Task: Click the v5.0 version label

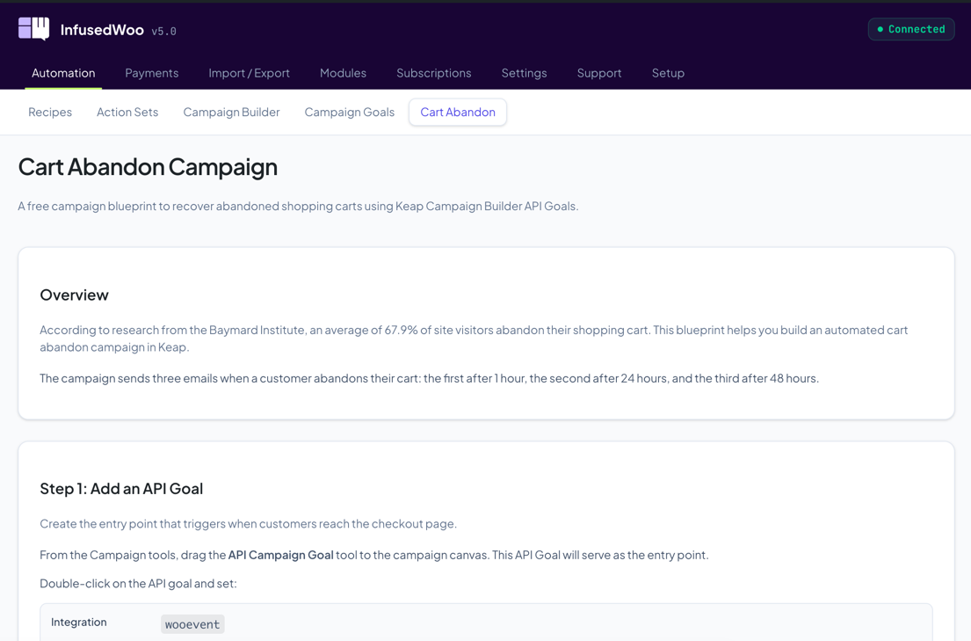Action: pyautogui.click(x=163, y=32)
